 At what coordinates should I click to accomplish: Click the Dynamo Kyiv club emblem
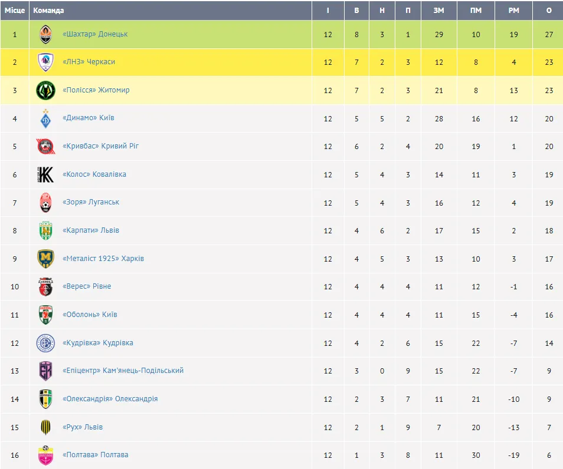coord(45,118)
